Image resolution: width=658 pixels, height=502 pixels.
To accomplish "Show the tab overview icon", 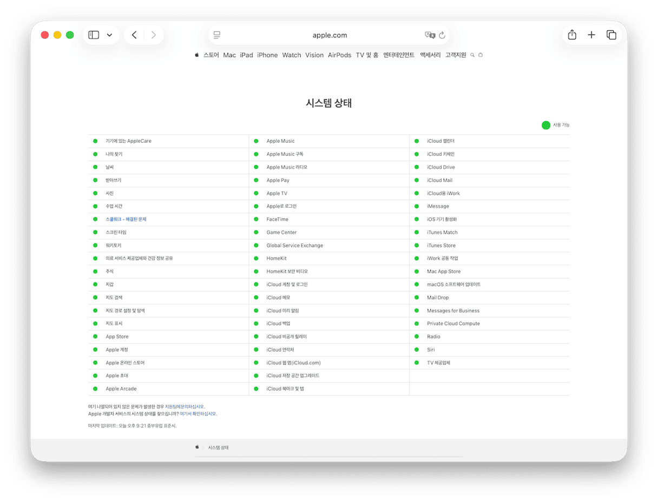I will [611, 35].
